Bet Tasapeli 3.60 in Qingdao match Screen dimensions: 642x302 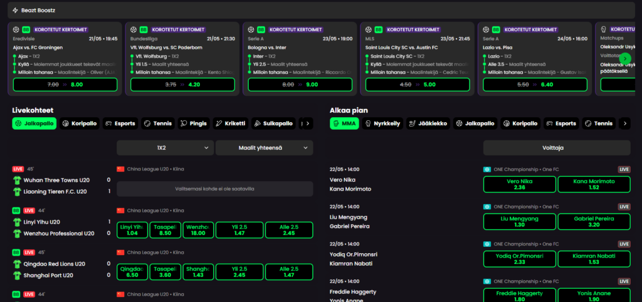point(165,272)
